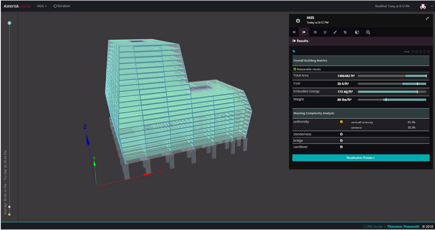Select the Results tab icon
435x230 pixels.
304,32
